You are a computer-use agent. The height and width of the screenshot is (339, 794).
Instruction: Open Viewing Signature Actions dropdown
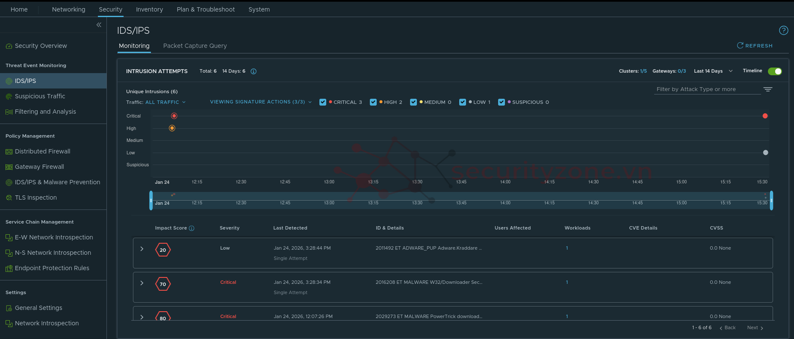click(x=260, y=102)
